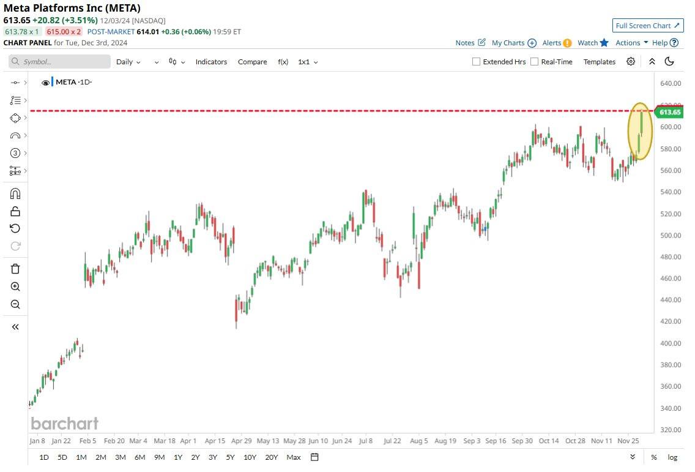Click the Symbol search field
This screenshot has width=695, height=472.
[x=59, y=62]
